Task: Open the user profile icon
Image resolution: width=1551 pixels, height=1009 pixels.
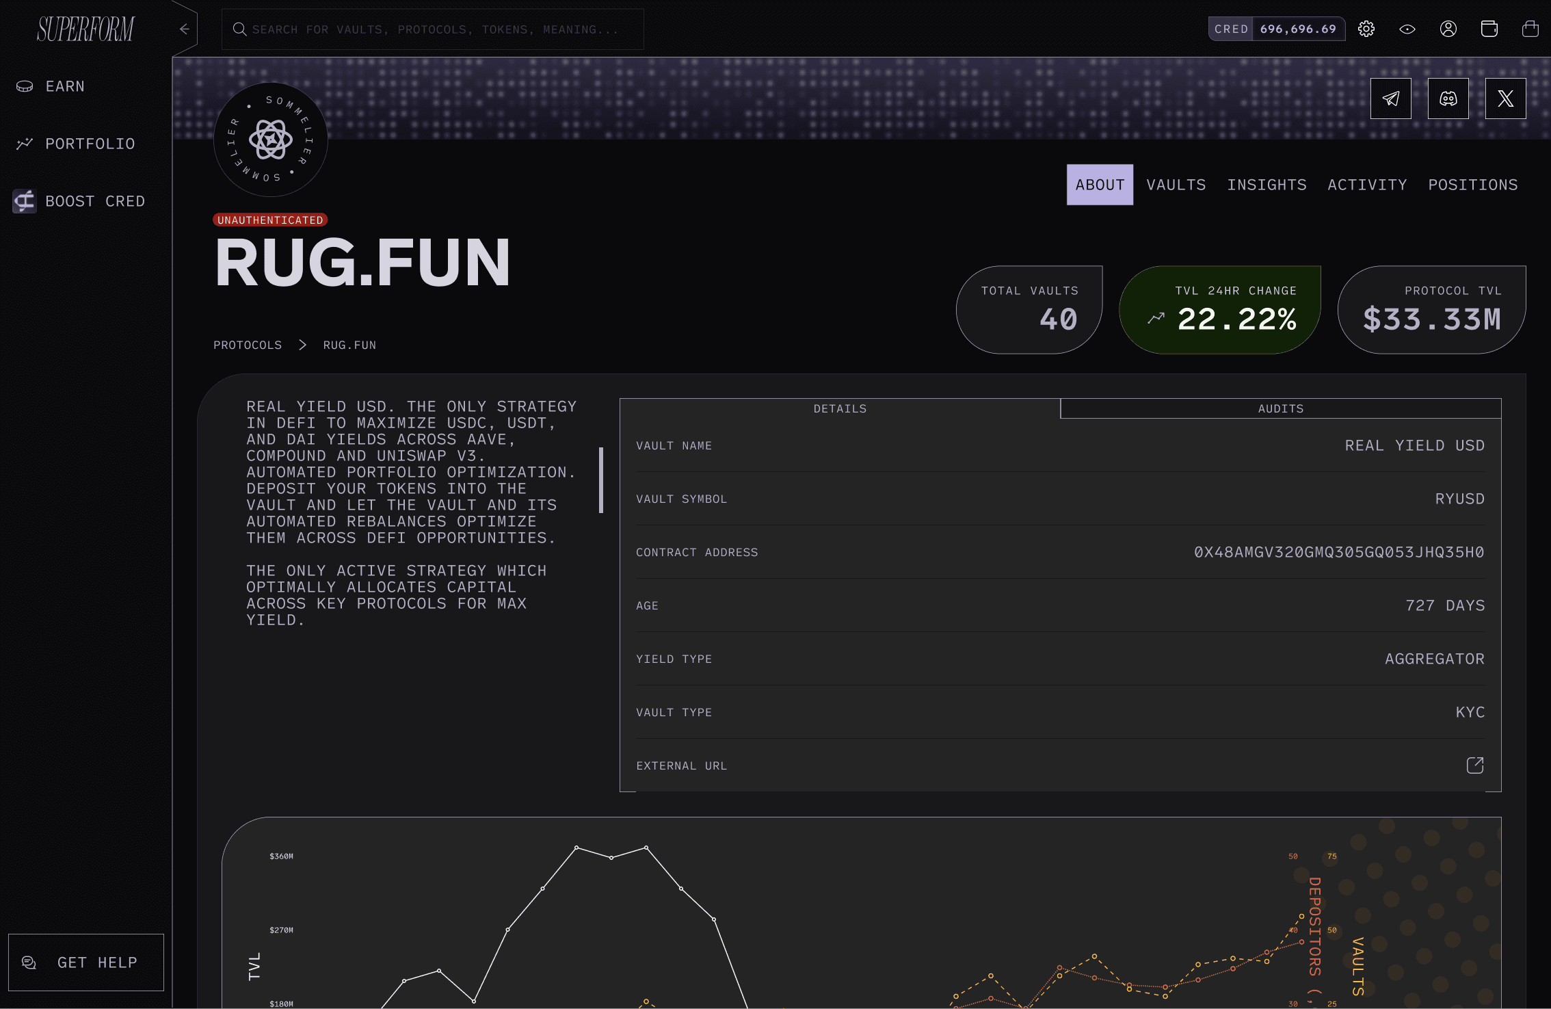Action: click(x=1448, y=29)
